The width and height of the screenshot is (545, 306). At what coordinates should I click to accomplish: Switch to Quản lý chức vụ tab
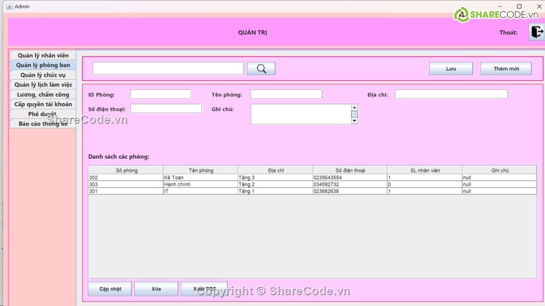pyautogui.click(x=43, y=75)
